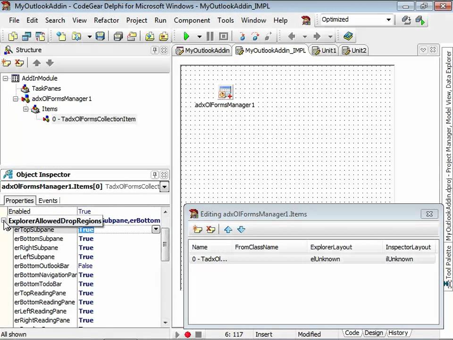Open the Tool Palette side tab
Image resolution: width=453 pixels, height=340 pixels.
coord(448,265)
